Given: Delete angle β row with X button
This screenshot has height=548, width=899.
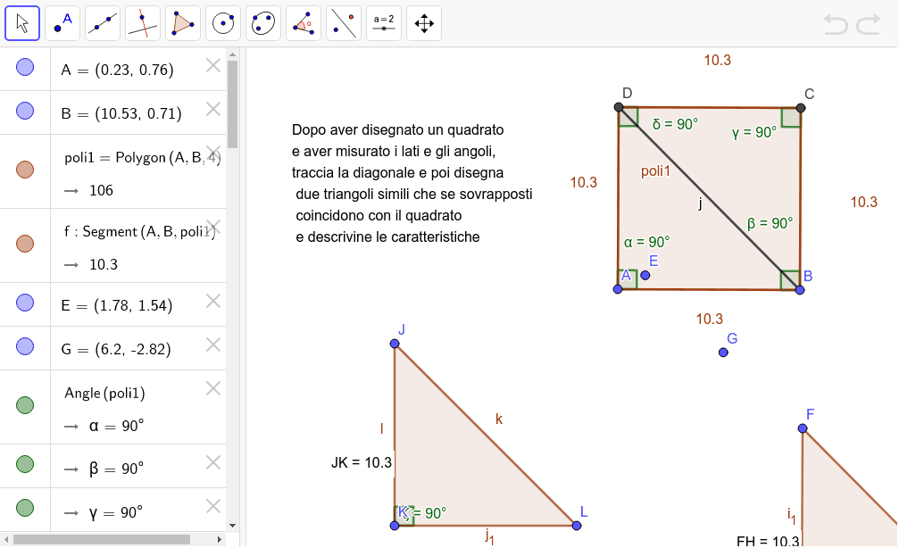Looking at the screenshot, I should [x=213, y=462].
